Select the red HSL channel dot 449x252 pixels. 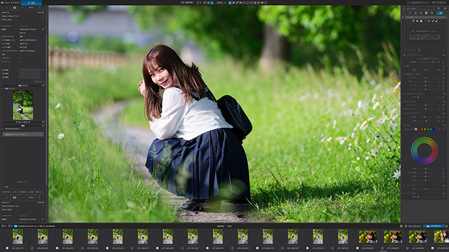(419, 129)
